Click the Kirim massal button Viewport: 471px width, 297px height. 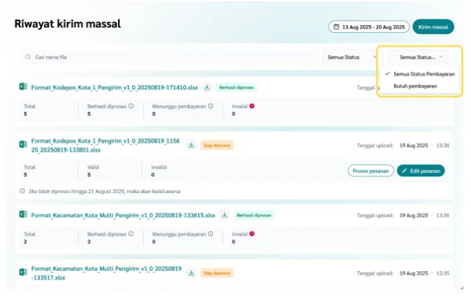pos(433,27)
